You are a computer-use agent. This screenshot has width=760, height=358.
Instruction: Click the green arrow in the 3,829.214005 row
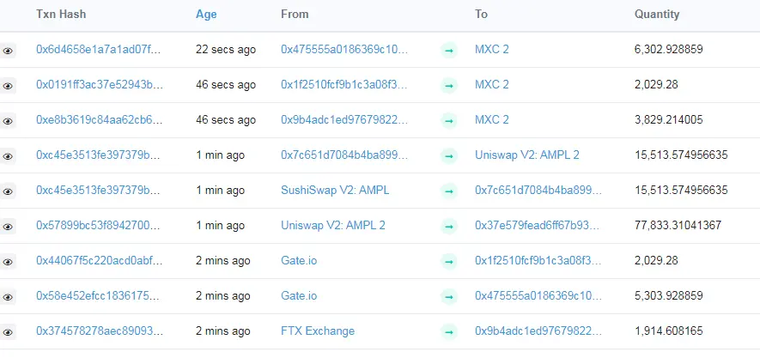[x=449, y=121]
